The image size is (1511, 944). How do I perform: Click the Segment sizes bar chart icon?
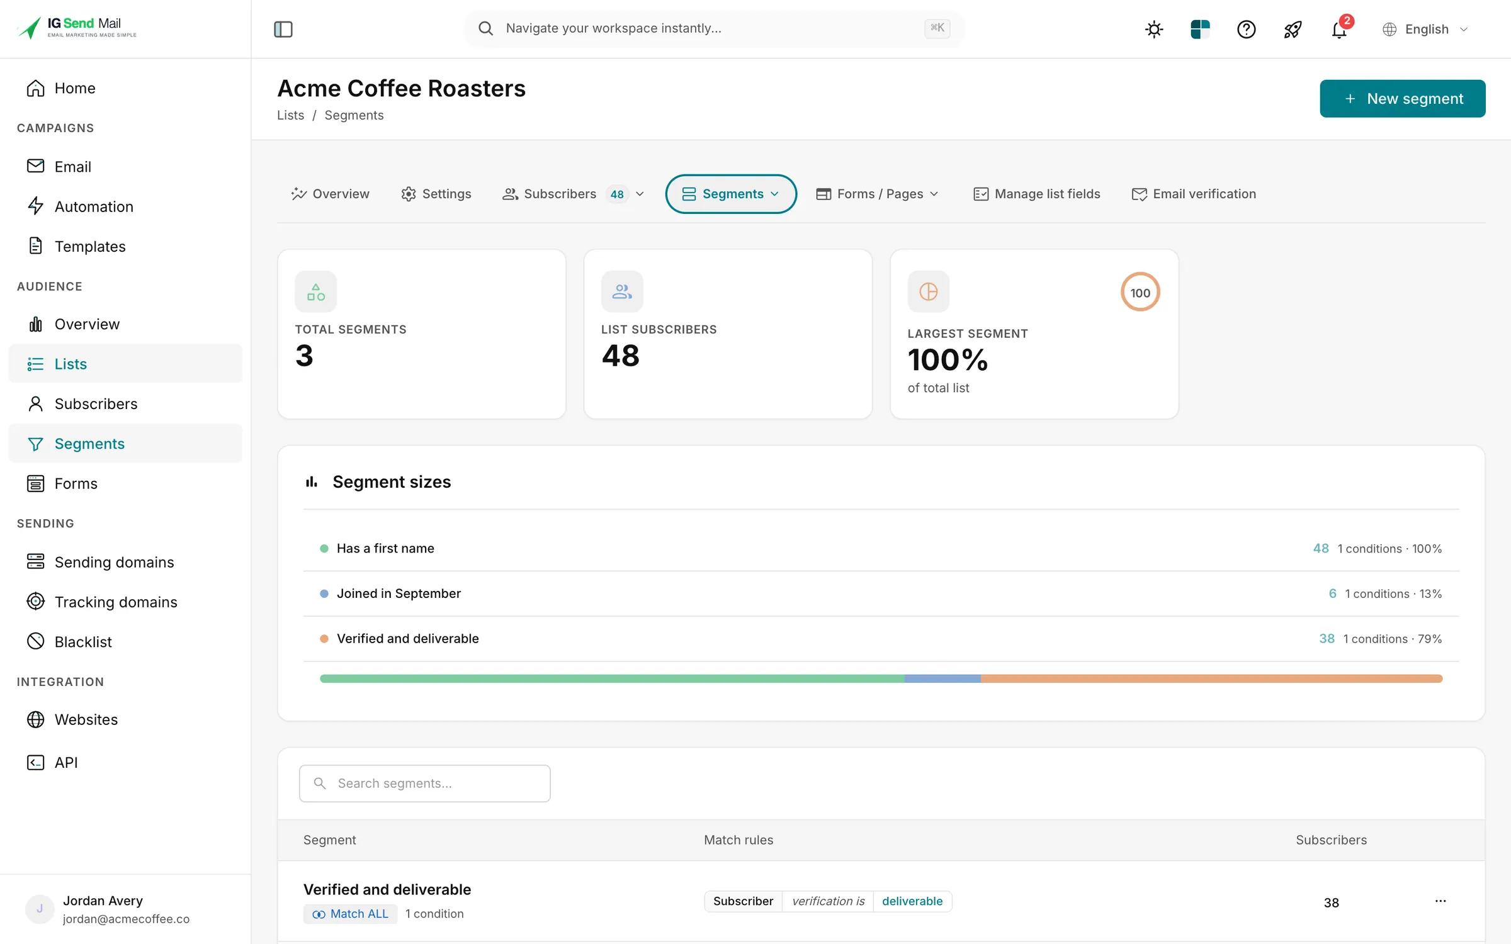point(312,482)
